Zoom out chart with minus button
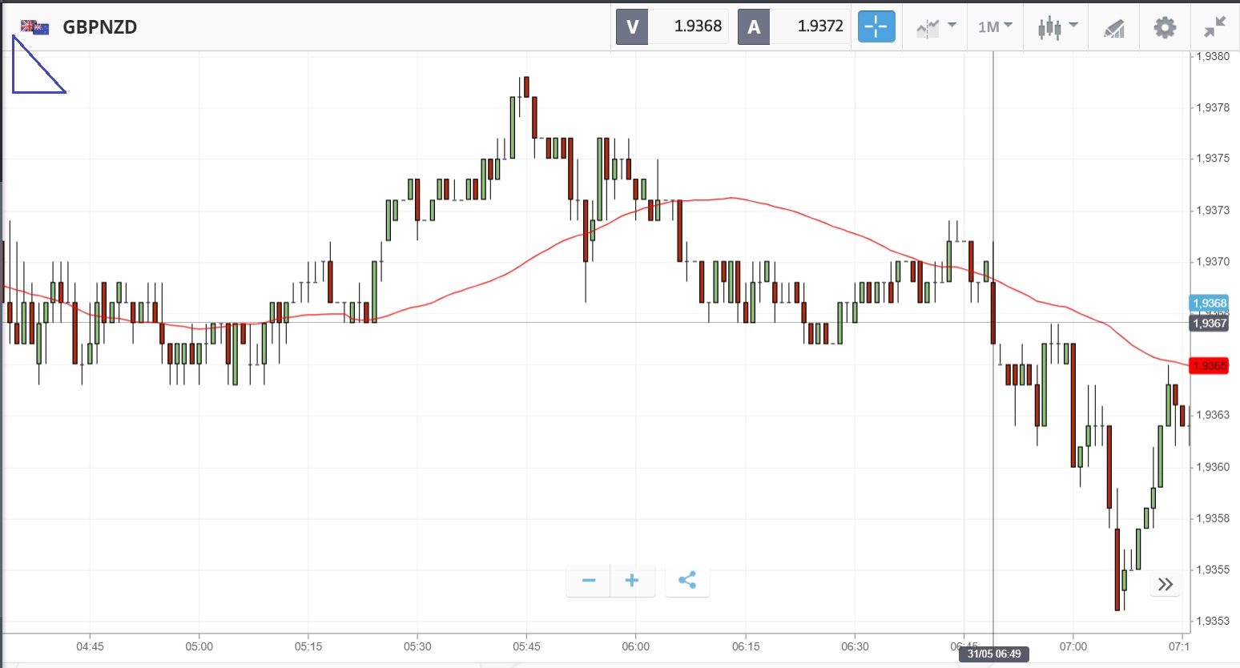This screenshot has width=1240, height=668. (x=589, y=581)
